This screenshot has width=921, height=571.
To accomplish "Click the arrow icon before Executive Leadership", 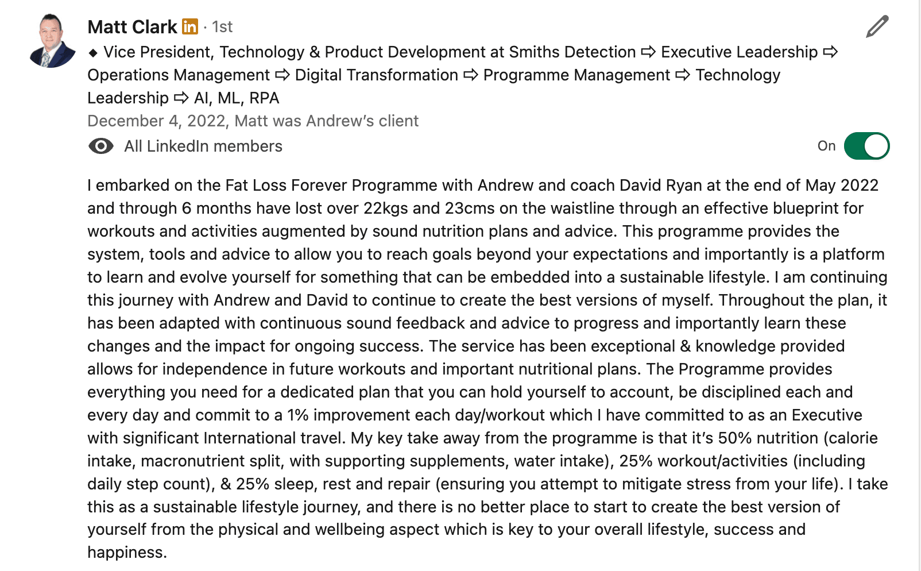I will click(x=648, y=52).
